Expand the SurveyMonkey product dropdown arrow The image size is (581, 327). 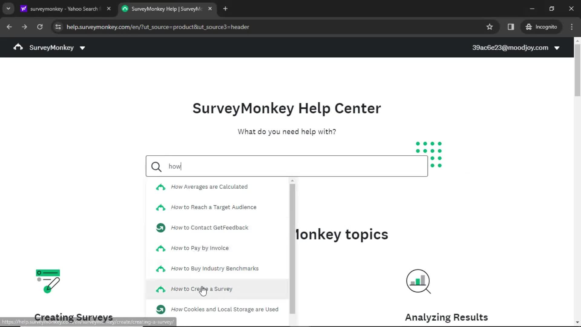point(82,48)
